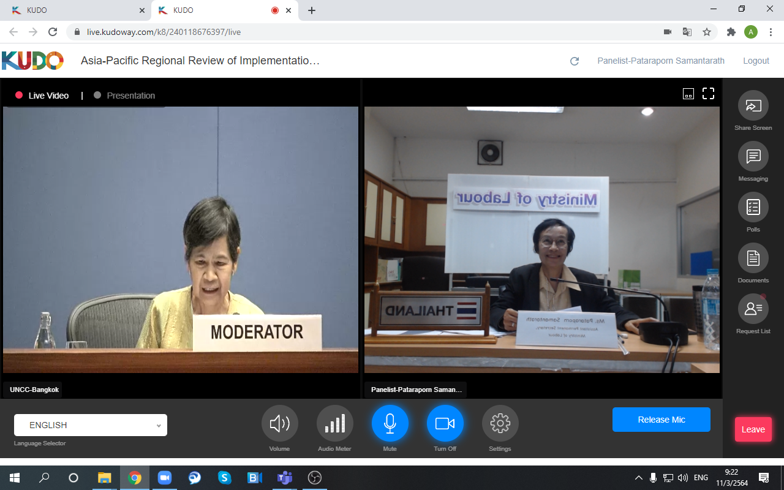The width and height of the screenshot is (784, 490).
Task: Show hidden system tray icons
Action: pyautogui.click(x=638, y=478)
